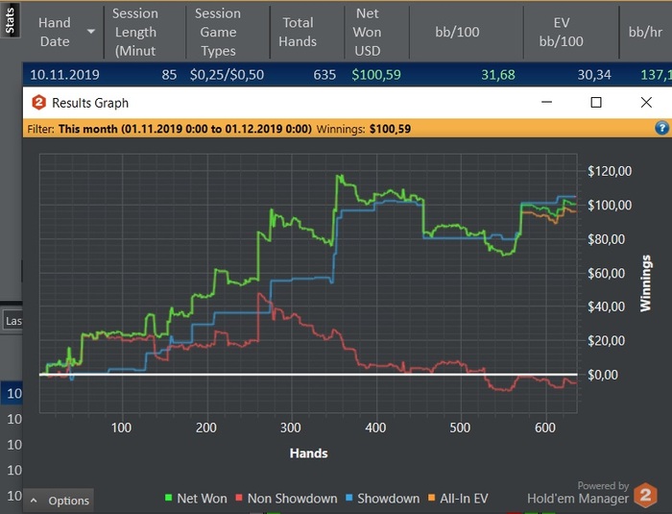The width and height of the screenshot is (672, 514).
Task: Select the 10.11.2019 session row date
Action: (x=64, y=75)
